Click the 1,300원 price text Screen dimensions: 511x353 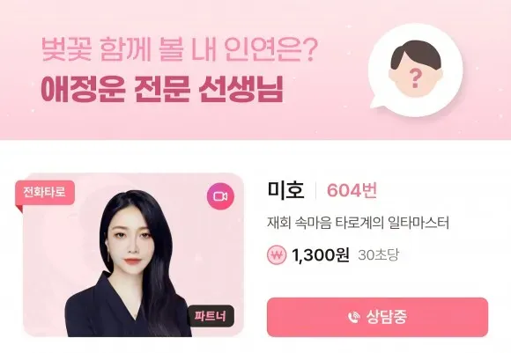pyautogui.click(x=321, y=255)
